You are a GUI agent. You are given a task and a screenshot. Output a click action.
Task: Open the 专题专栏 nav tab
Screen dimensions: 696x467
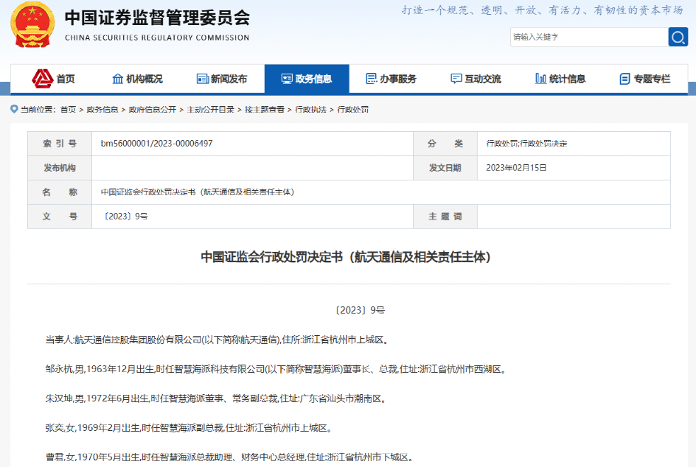pos(645,79)
